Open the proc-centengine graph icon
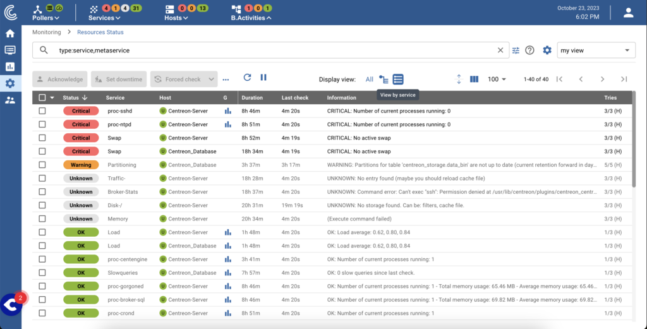 [227, 260]
